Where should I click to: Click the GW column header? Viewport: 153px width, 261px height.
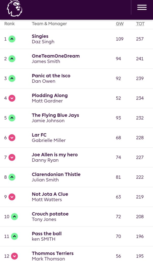(120, 24)
